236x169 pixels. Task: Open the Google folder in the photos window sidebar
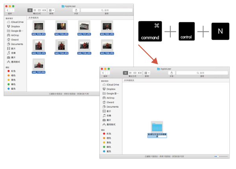tap(15, 31)
